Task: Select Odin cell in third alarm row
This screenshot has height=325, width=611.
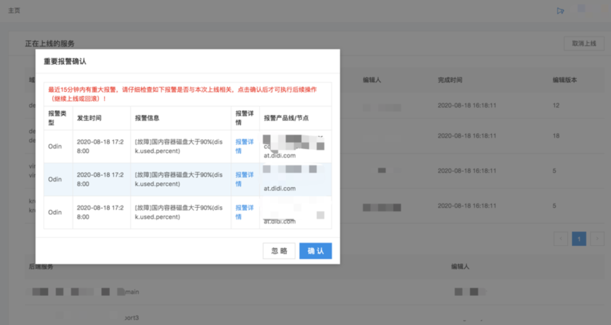Action: click(55, 213)
